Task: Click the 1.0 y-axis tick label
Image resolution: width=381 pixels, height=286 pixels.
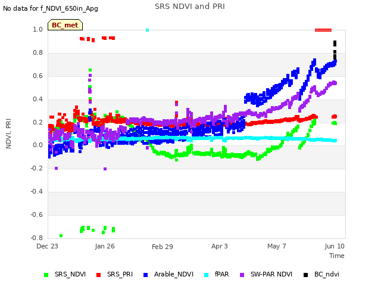Action: [38, 29]
